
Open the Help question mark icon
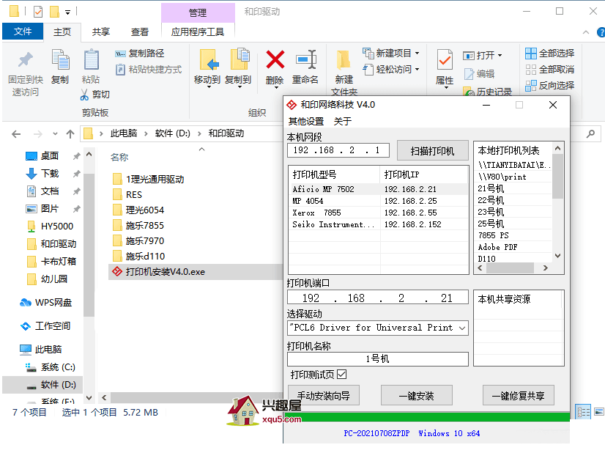[x=601, y=32]
